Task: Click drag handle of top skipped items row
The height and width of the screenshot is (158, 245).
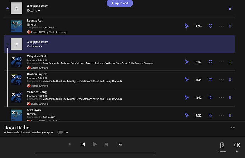Action: point(230,8)
